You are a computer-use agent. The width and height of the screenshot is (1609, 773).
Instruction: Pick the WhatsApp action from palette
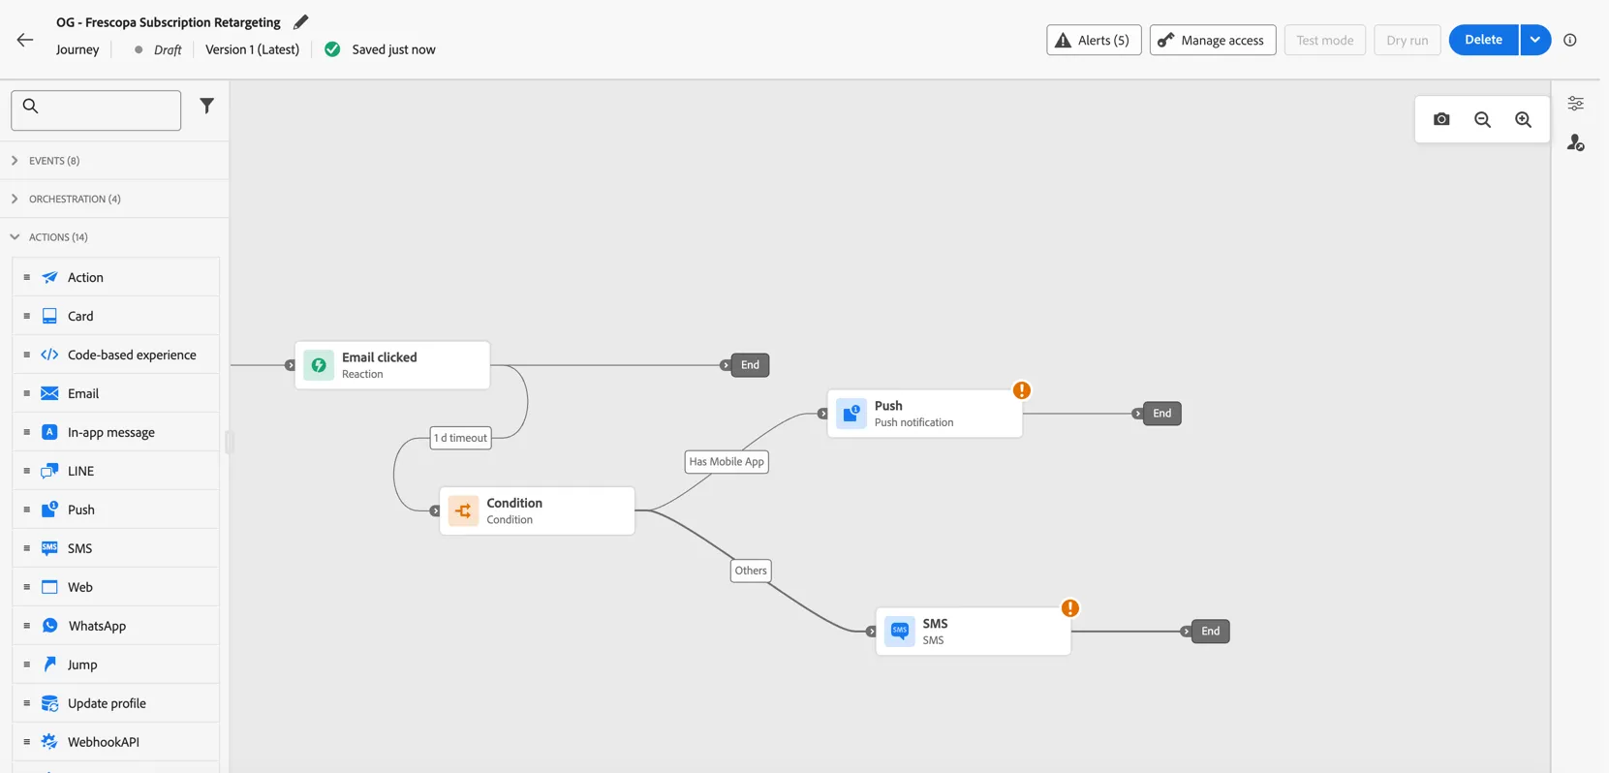click(x=116, y=626)
